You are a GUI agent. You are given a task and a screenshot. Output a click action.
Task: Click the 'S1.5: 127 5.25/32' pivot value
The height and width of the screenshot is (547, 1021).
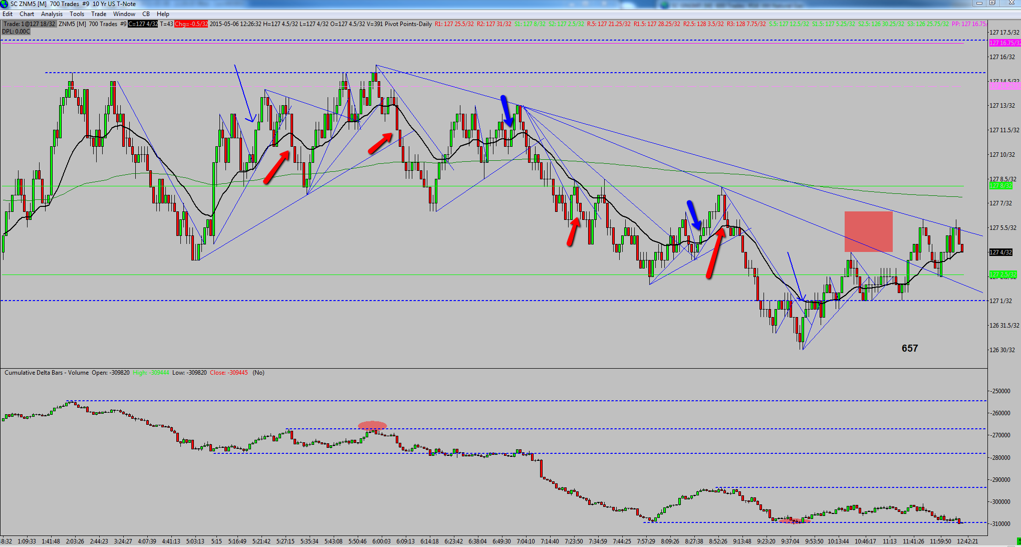tap(833, 24)
